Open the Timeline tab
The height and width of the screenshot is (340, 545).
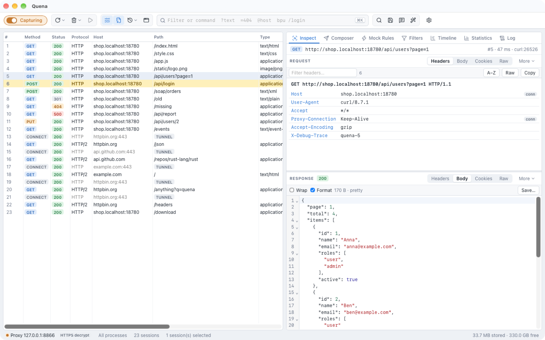pos(443,38)
